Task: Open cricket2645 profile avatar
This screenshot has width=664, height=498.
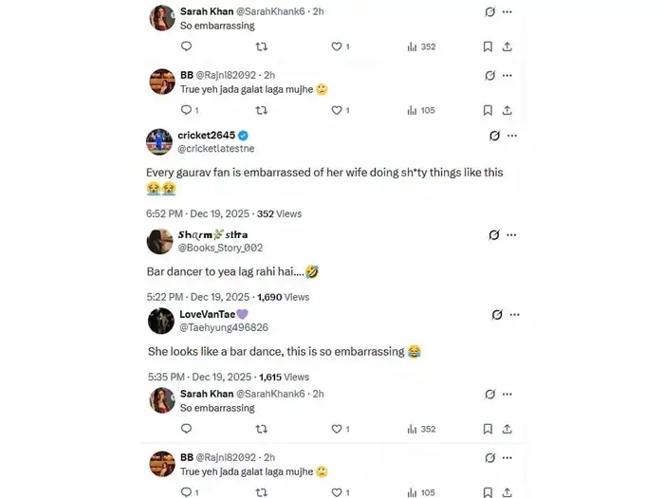Action: tap(159, 141)
